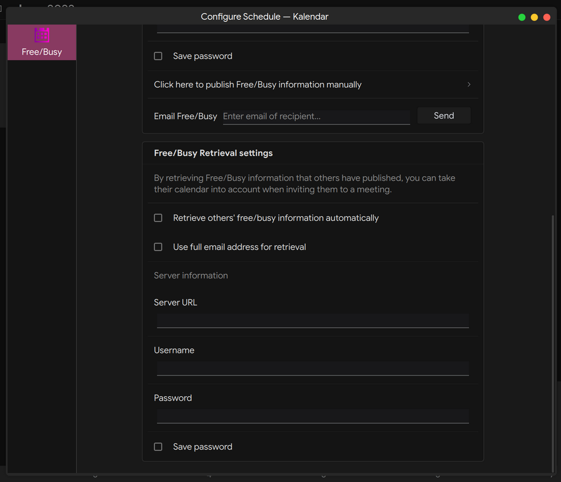Select the Free/Busy sidebar icon
This screenshot has width=561, height=482.
(x=42, y=36)
